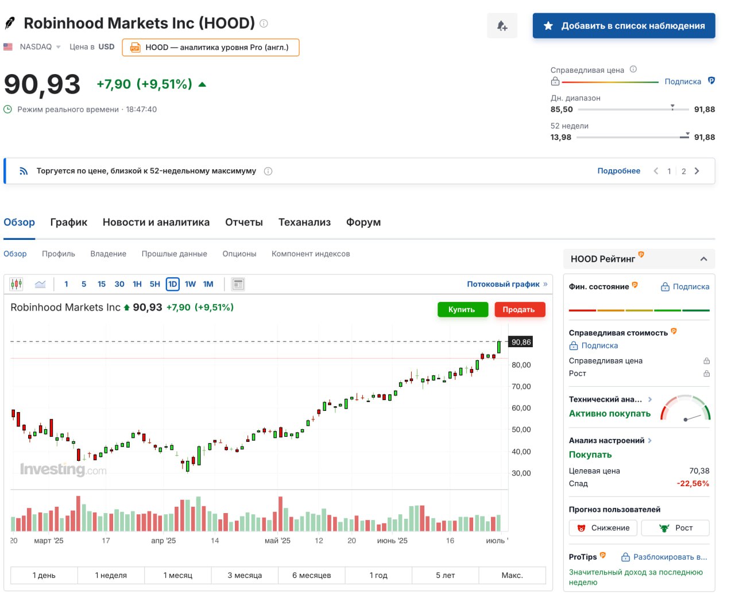Viewport: 735px width, 602px height.
Task: Click the bell alert icon
Action: click(502, 26)
